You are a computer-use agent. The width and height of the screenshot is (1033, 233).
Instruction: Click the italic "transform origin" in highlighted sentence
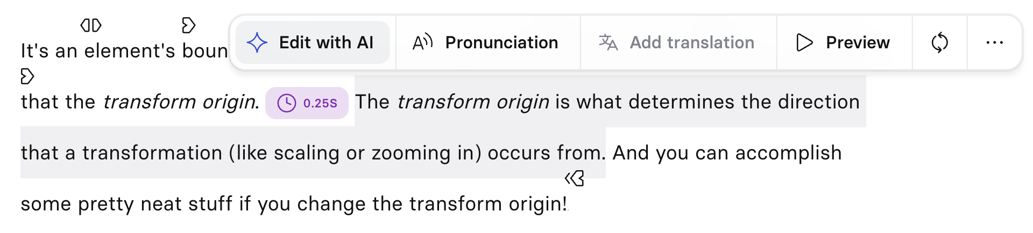tap(473, 102)
